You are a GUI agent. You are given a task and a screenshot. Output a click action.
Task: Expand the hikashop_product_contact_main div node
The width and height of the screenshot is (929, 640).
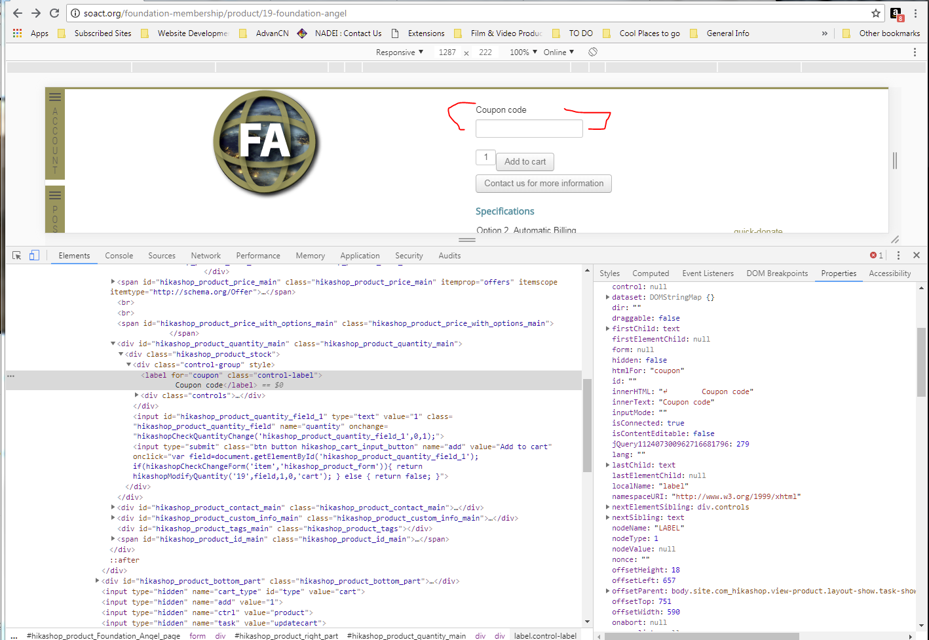tap(113, 508)
